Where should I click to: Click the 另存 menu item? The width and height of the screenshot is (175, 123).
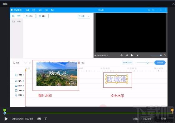(46, 10)
